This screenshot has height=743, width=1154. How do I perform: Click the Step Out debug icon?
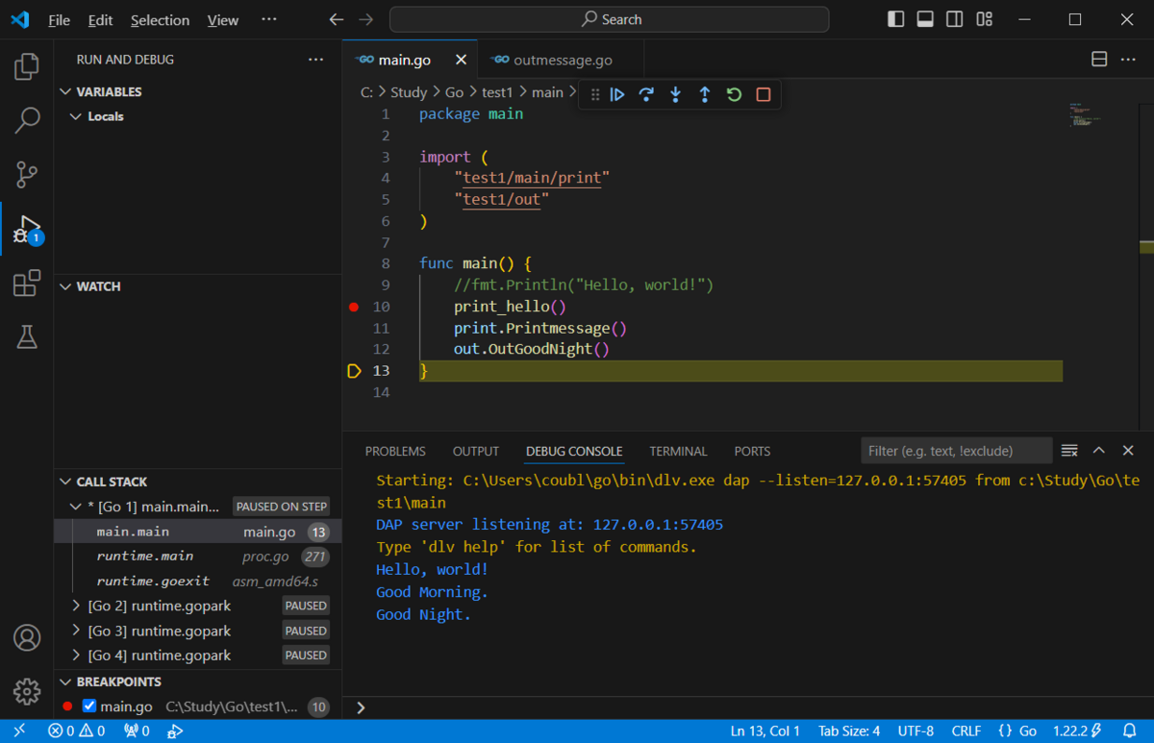705,94
